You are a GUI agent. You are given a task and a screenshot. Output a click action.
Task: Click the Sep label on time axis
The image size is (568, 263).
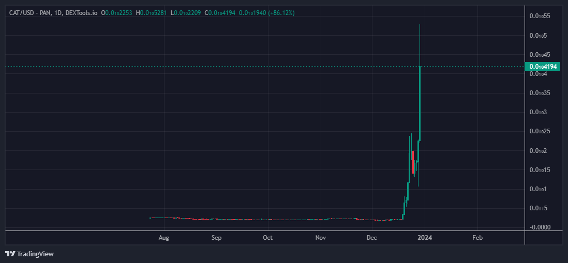216,238
